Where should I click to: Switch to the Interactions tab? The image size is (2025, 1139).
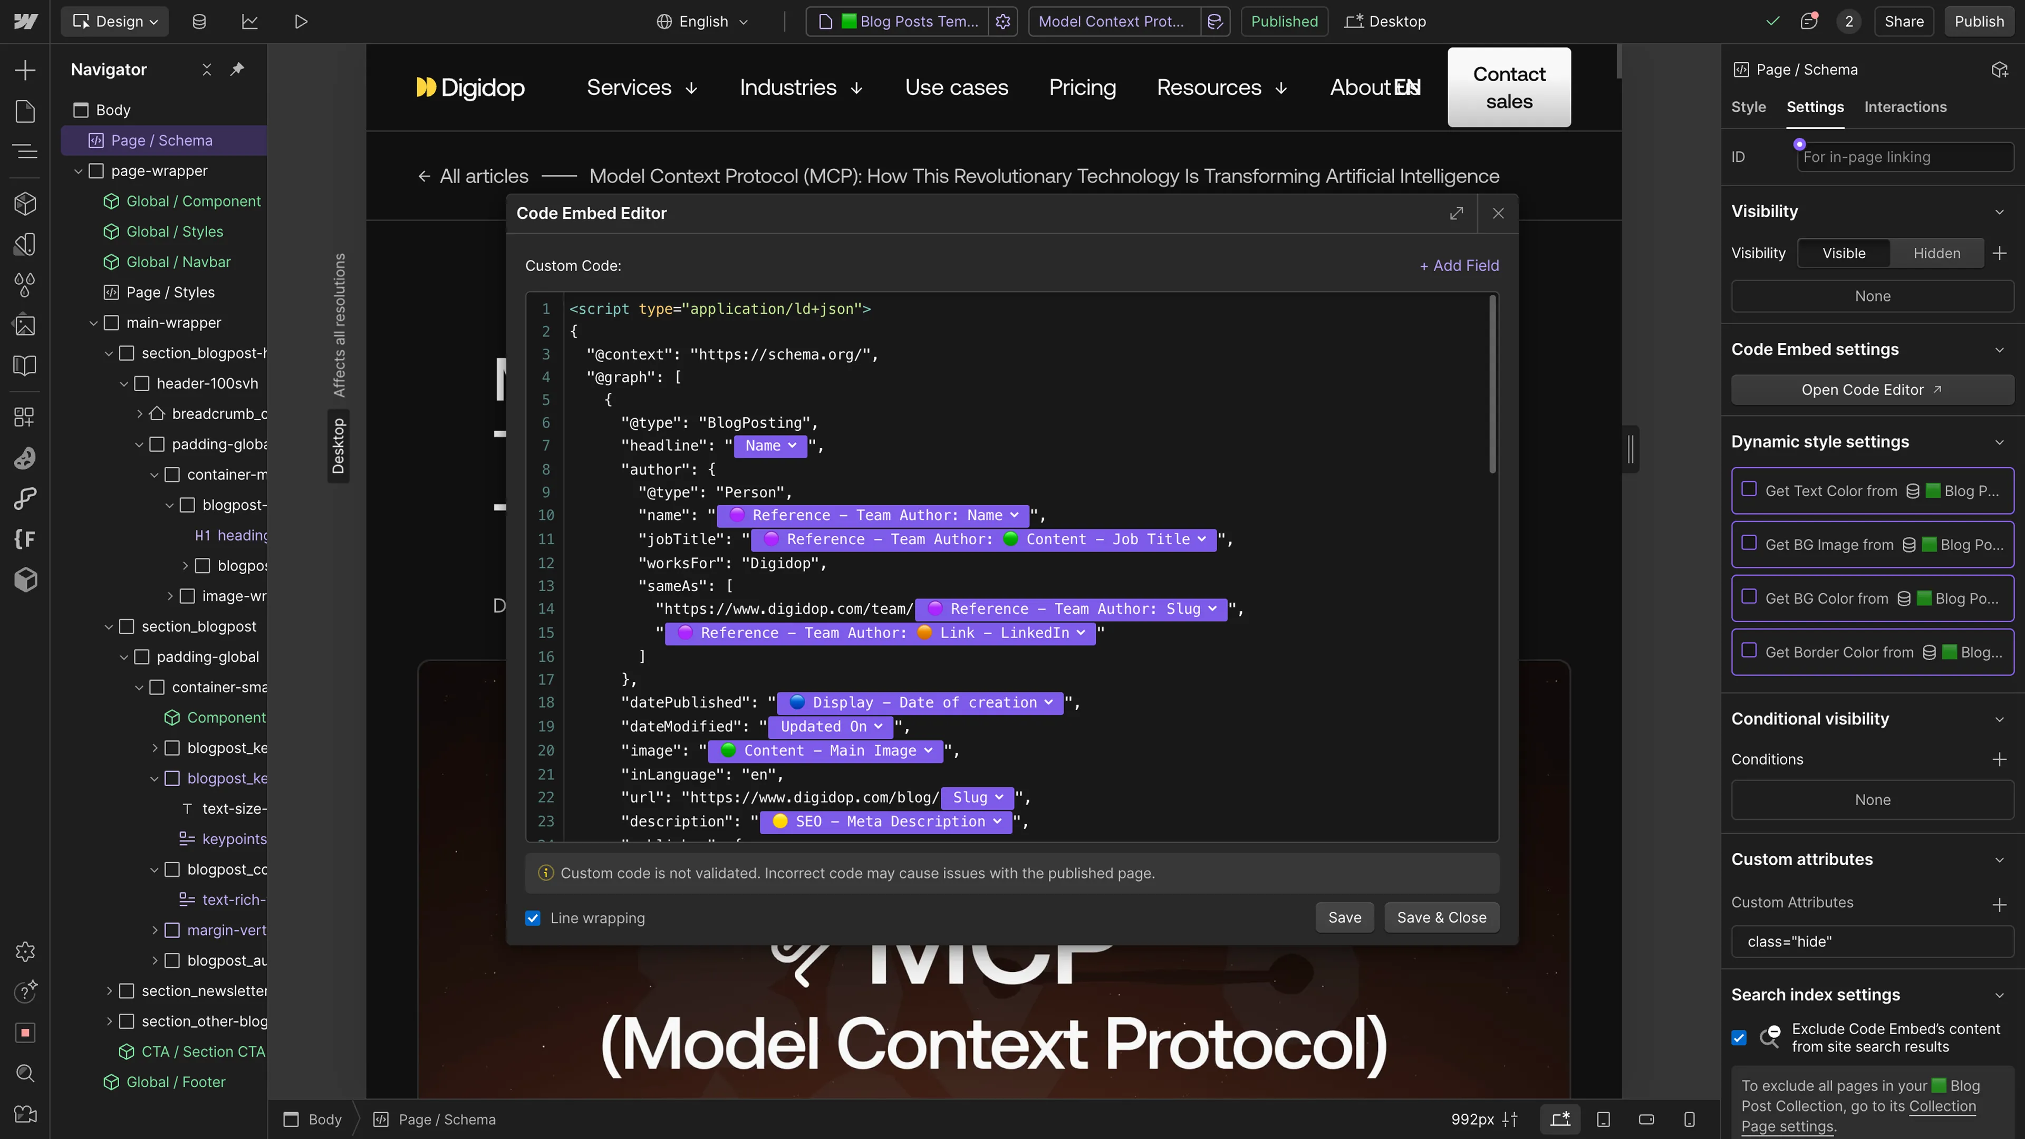(x=1905, y=107)
